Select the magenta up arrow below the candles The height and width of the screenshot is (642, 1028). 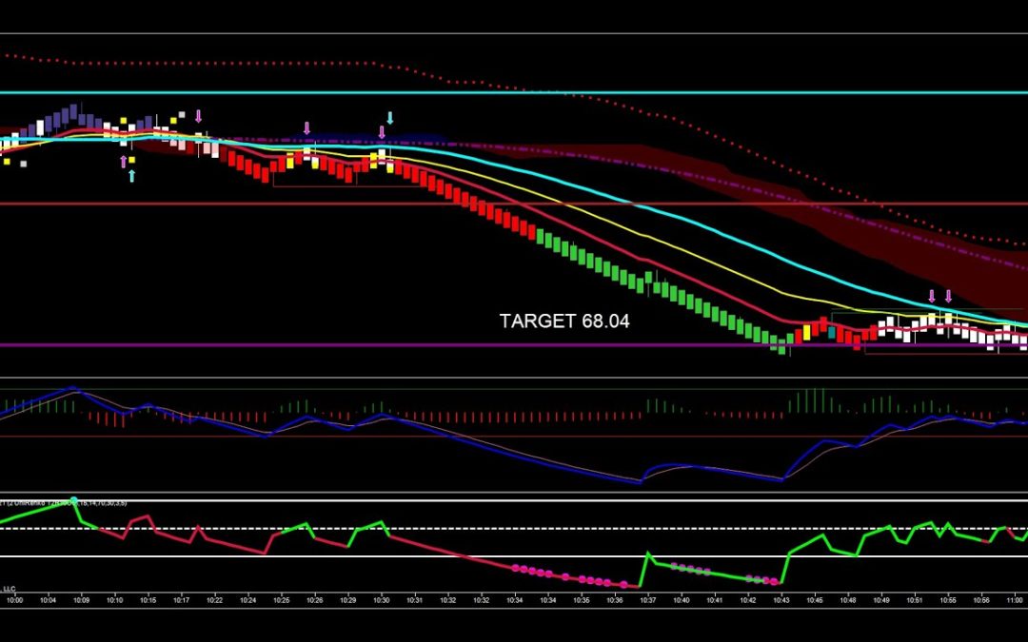(123, 162)
